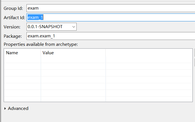Screen dimensions: 195x122
Task: Click the Name column header
Action: click(12, 53)
